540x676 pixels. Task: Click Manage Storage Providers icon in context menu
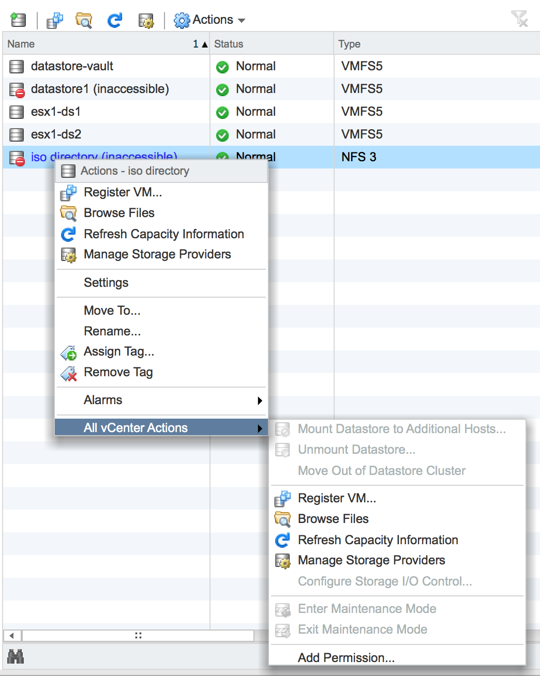(68, 255)
